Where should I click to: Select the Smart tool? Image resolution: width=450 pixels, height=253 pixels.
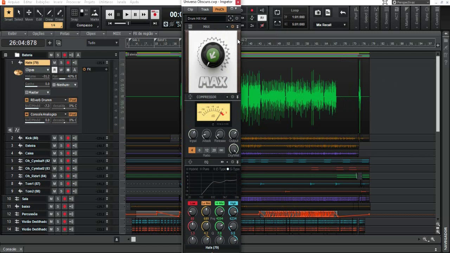(9, 13)
